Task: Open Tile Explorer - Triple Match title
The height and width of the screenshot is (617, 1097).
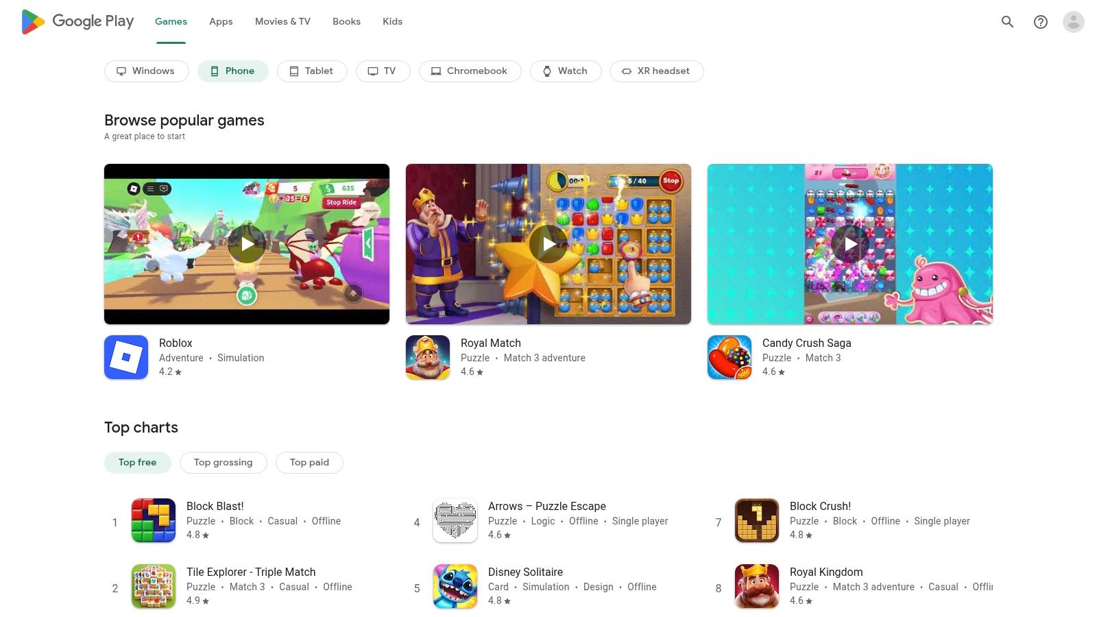Action: tap(251, 572)
